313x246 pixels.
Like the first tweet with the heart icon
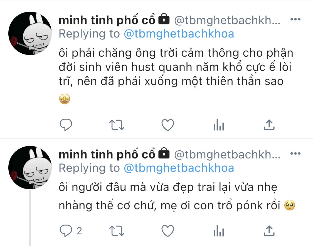click(168, 125)
